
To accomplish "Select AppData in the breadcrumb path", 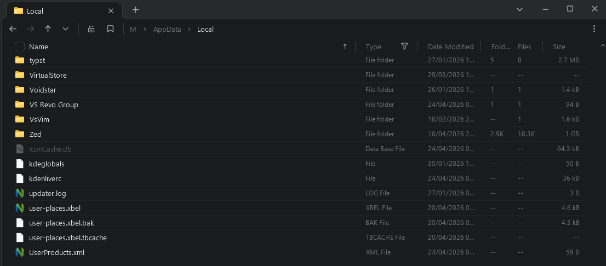I will (167, 30).
